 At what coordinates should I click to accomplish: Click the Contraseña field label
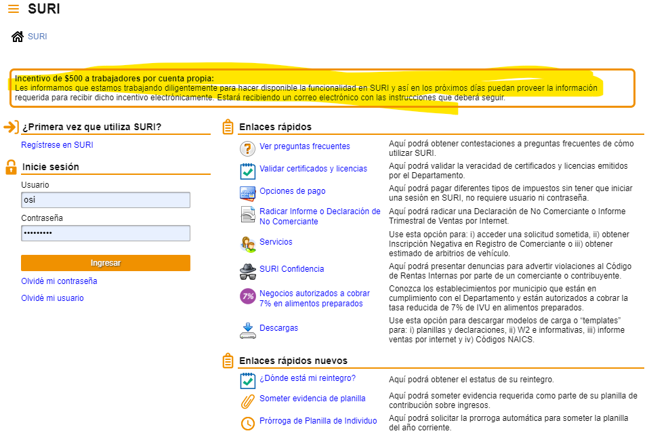pos(42,218)
